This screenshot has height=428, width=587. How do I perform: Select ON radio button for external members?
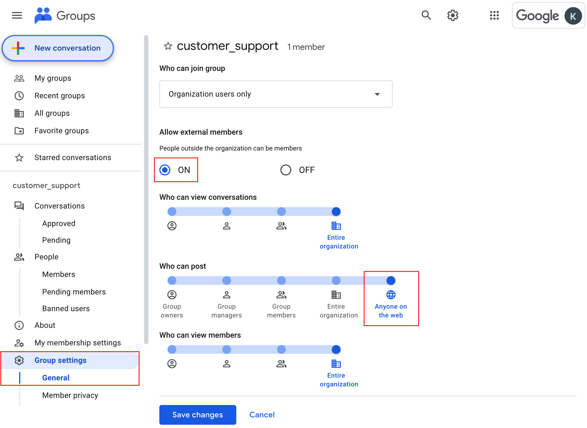(x=165, y=170)
